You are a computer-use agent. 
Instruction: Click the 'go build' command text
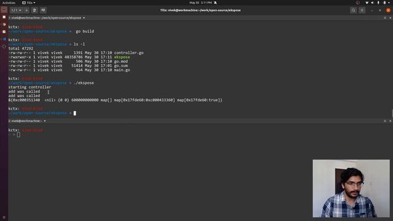pos(85,31)
